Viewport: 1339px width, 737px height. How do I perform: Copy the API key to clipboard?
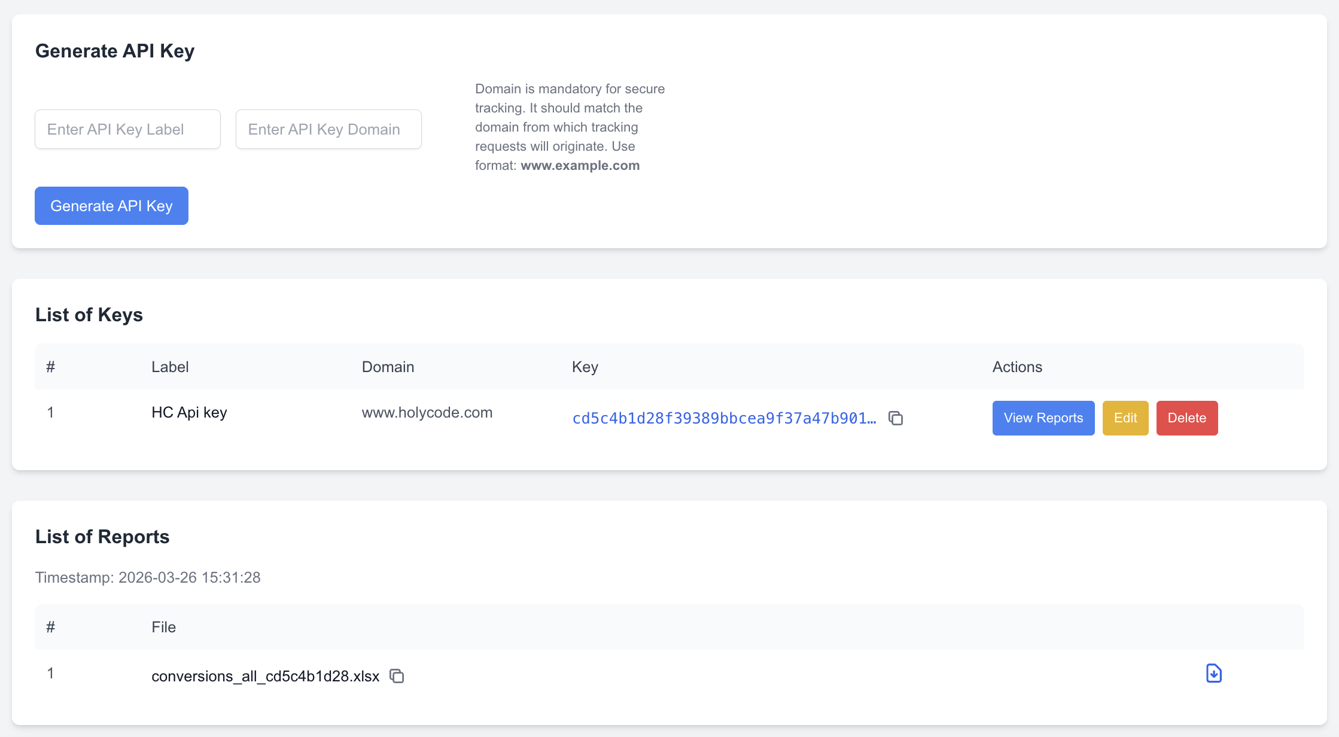[896, 418]
